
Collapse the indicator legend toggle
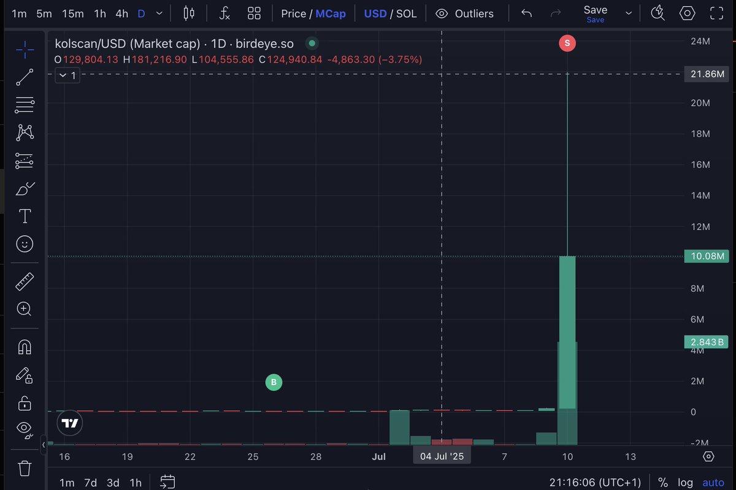coord(67,75)
